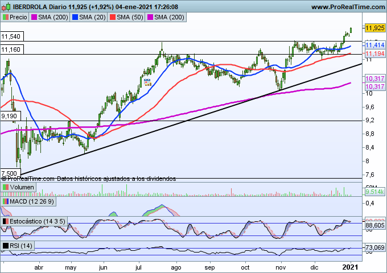The width and height of the screenshot is (387, 273).
Task: Click the black RSI panel icon
Action: [6, 246]
